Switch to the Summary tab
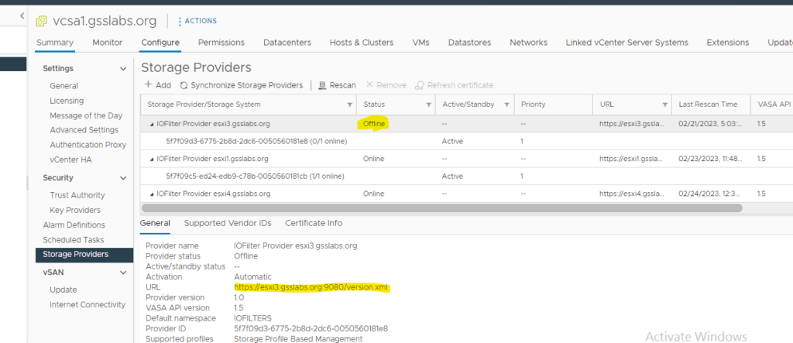The height and width of the screenshot is (343, 793). point(55,43)
